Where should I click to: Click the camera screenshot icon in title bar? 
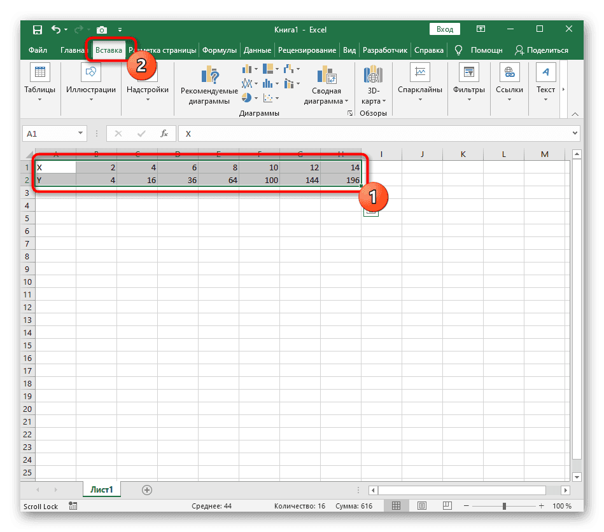coord(101,29)
